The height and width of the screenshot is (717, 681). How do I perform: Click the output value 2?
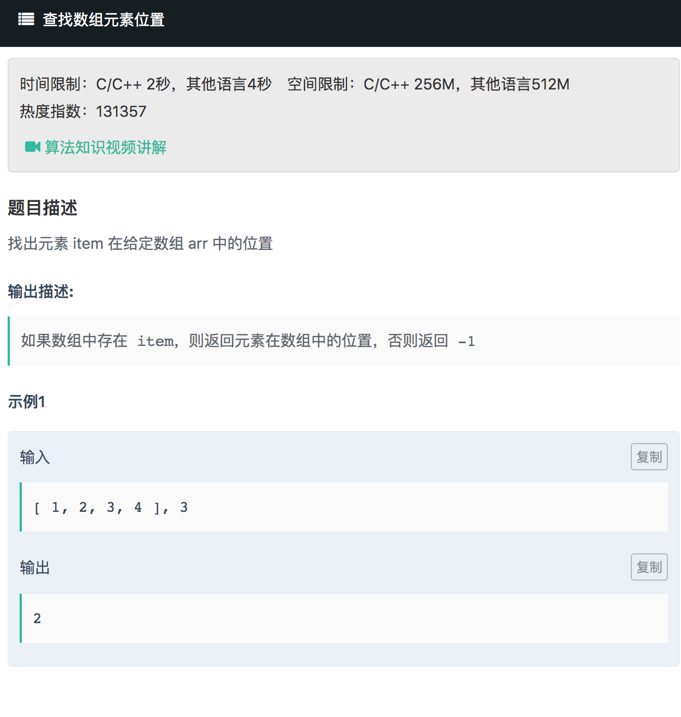click(x=37, y=618)
